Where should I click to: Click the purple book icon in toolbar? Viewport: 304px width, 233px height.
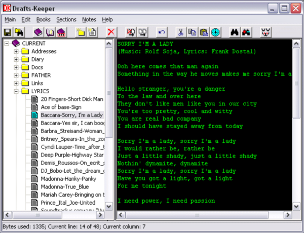pos(39,32)
